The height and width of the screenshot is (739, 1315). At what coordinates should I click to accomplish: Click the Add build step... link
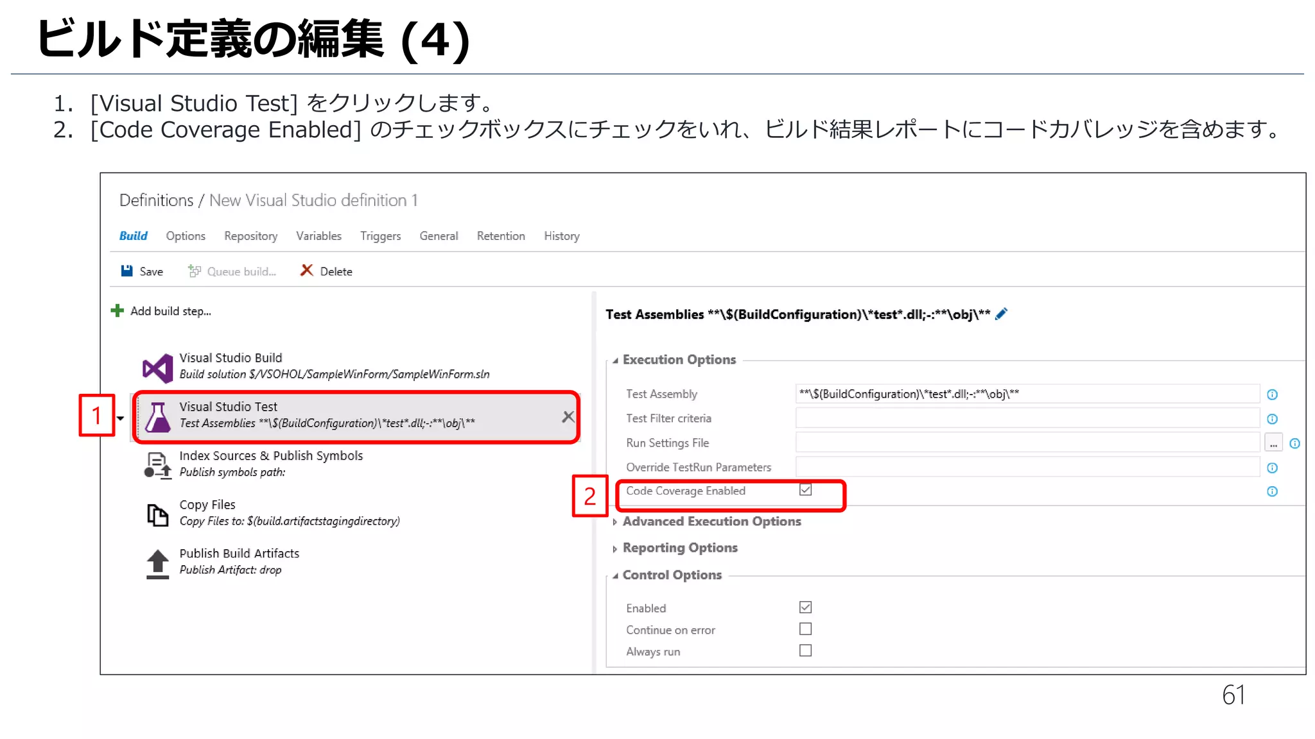tap(171, 311)
